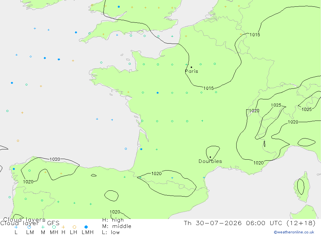Click the Cloud layers title text
321x235 pixels.
(x=24, y=220)
